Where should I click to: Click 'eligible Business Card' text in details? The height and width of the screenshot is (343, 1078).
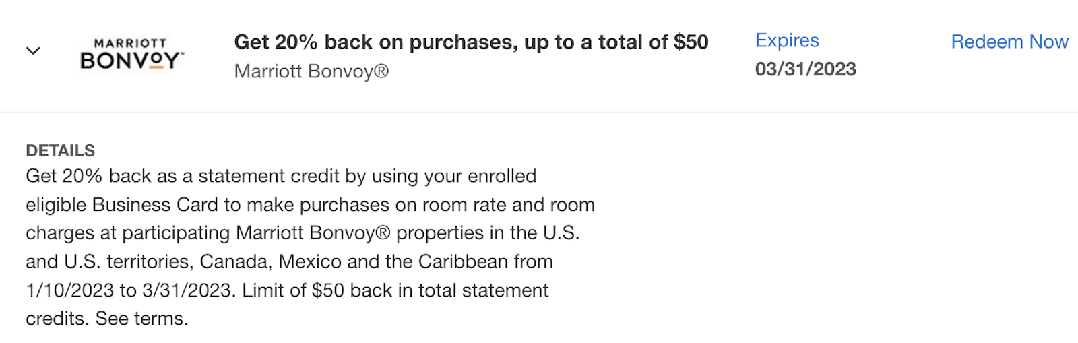point(123,205)
